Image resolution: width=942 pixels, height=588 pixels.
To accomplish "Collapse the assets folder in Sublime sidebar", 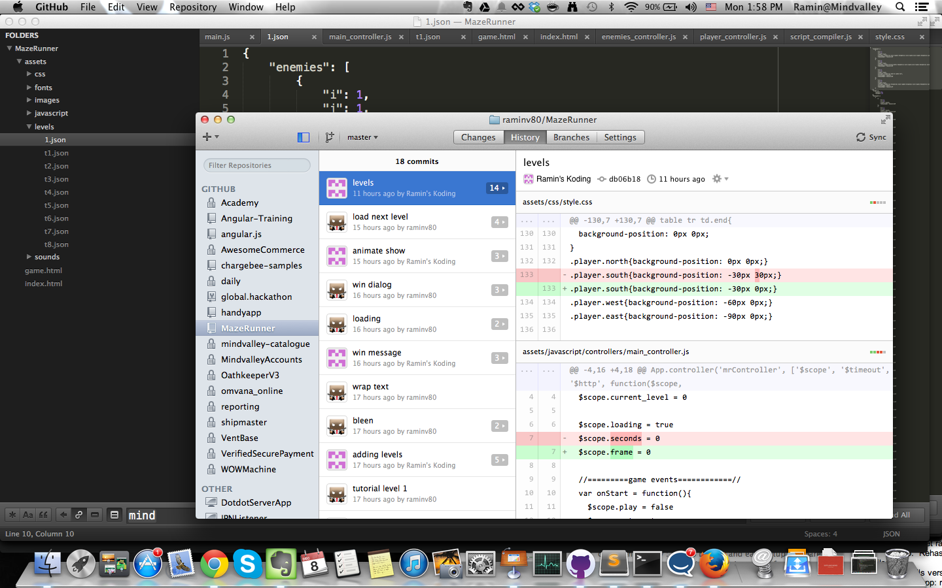I will (20, 61).
